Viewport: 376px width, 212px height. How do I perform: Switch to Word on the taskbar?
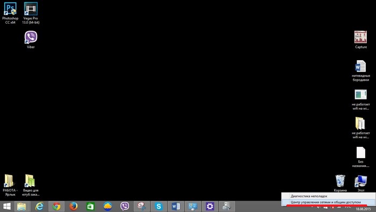click(176, 206)
